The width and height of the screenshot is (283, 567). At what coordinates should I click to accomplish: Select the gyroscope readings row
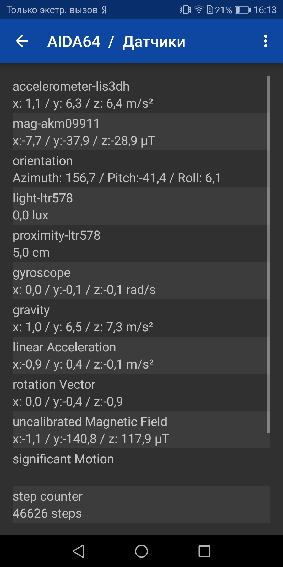pyautogui.click(x=141, y=281)
